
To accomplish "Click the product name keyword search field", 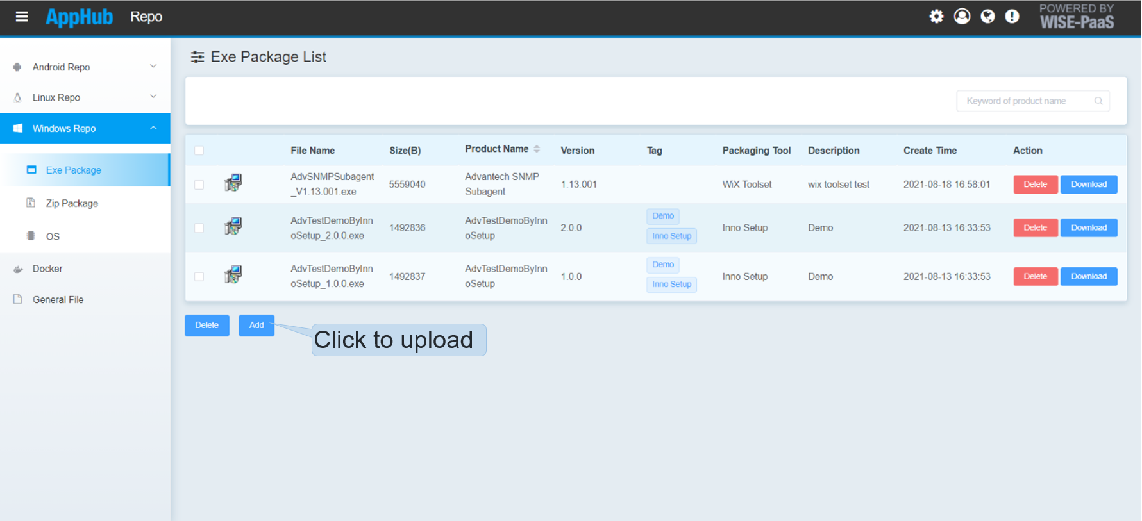I will pyautogui.click(x=1032, y=101).
